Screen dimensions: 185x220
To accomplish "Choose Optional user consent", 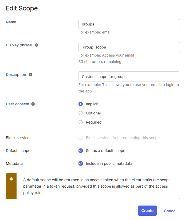I will 81,113.
